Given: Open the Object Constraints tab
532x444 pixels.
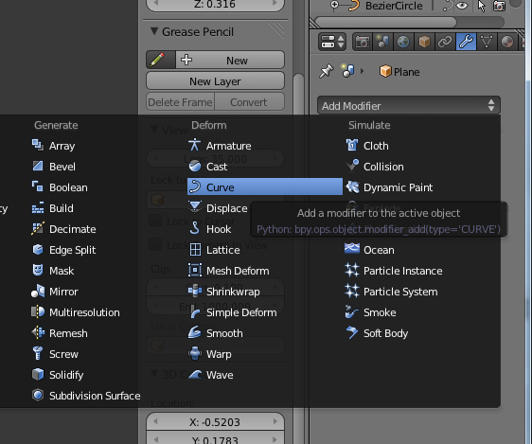Looking at the screenshot, I should pos(445,42).
